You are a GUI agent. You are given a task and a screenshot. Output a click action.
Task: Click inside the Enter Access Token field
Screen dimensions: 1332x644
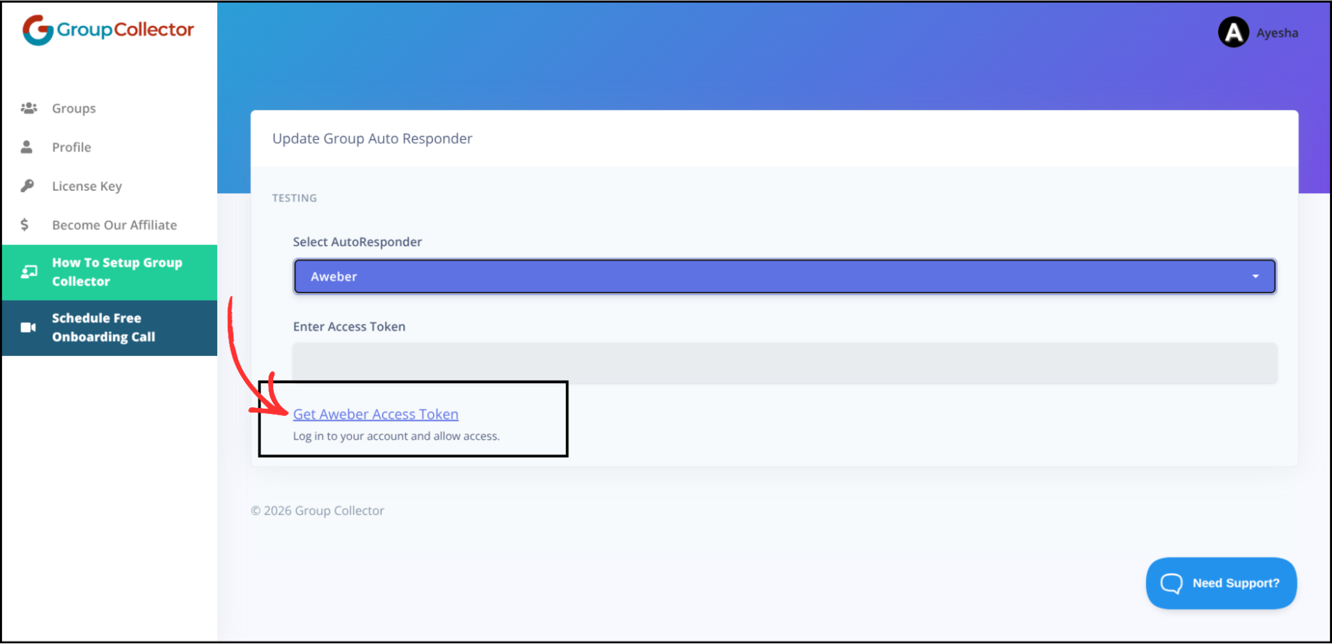[x=784, y=363]
